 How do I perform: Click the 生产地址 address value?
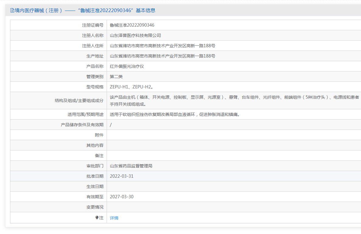click(x=163, y=56)
